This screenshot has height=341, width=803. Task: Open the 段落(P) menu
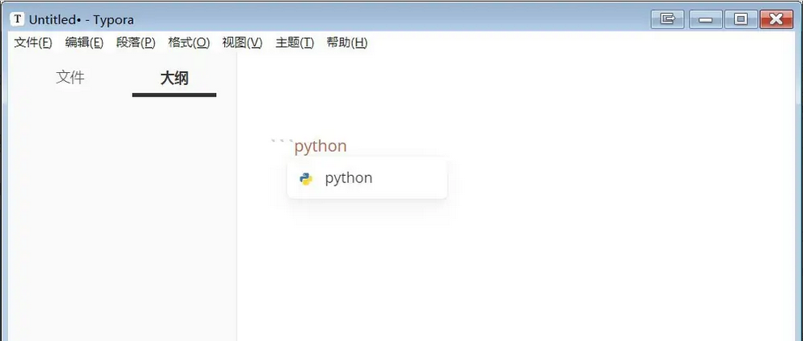[136, 43]
